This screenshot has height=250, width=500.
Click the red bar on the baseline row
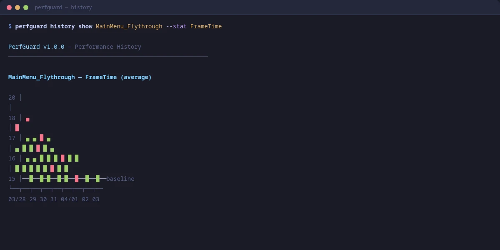tap(77, 179)
